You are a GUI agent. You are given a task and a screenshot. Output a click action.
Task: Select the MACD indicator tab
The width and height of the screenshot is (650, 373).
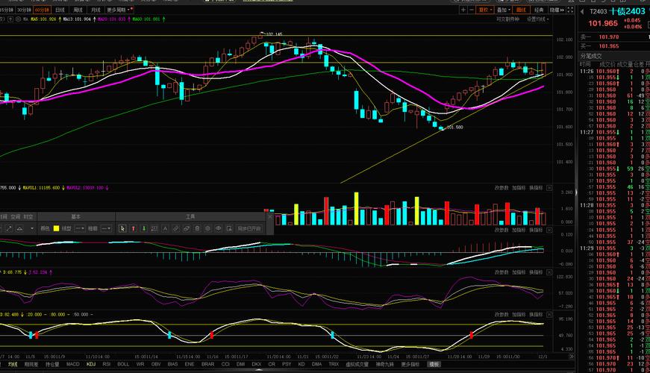72,364
